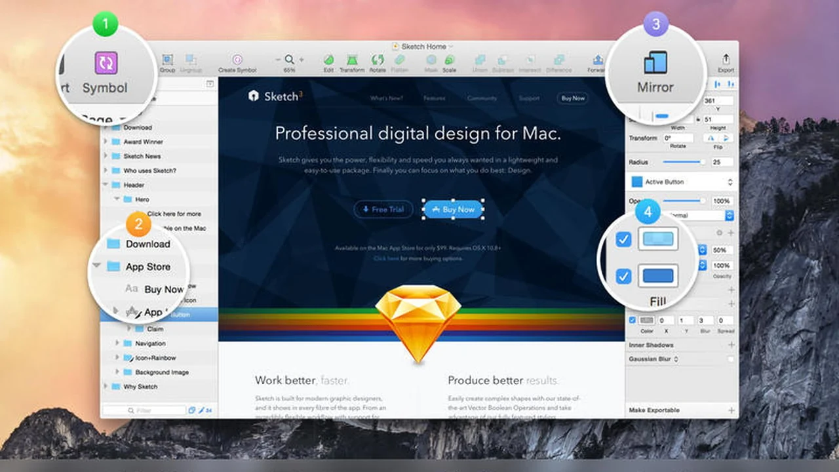Toggle the shadow color checkbox

point(632,320)
